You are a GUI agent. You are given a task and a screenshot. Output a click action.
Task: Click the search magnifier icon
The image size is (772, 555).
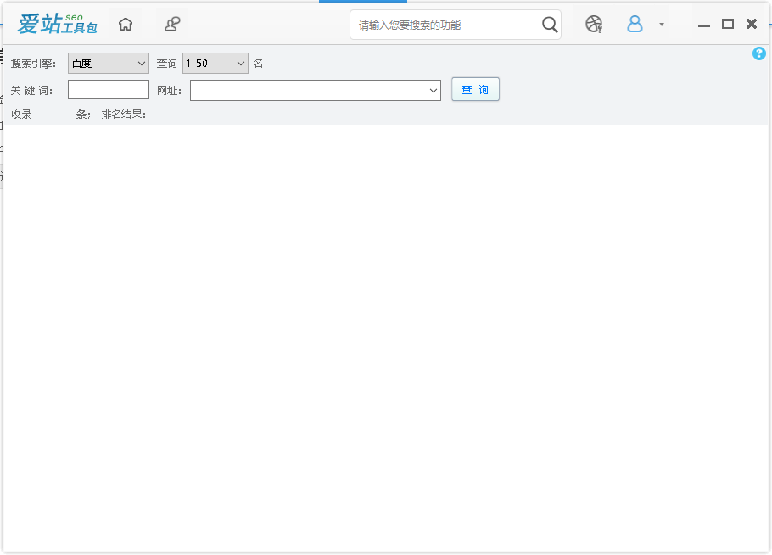[x=549, y=25]
